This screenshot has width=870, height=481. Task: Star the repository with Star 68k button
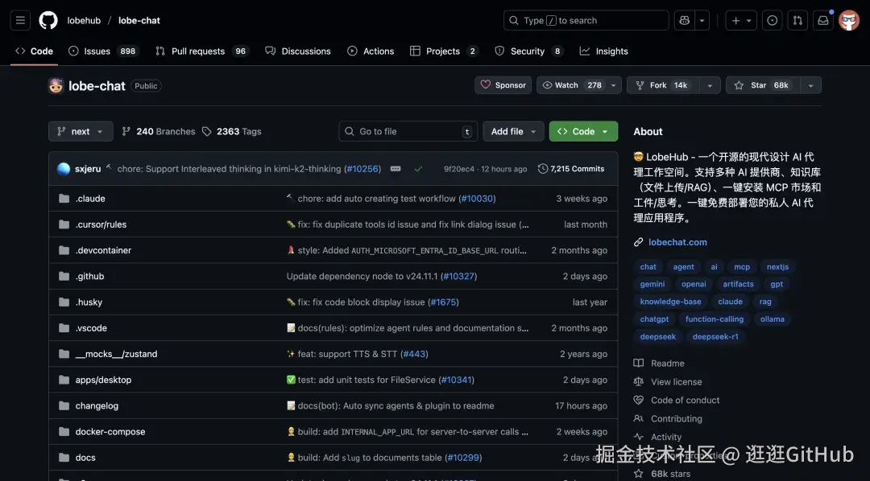tap(764, 85)
